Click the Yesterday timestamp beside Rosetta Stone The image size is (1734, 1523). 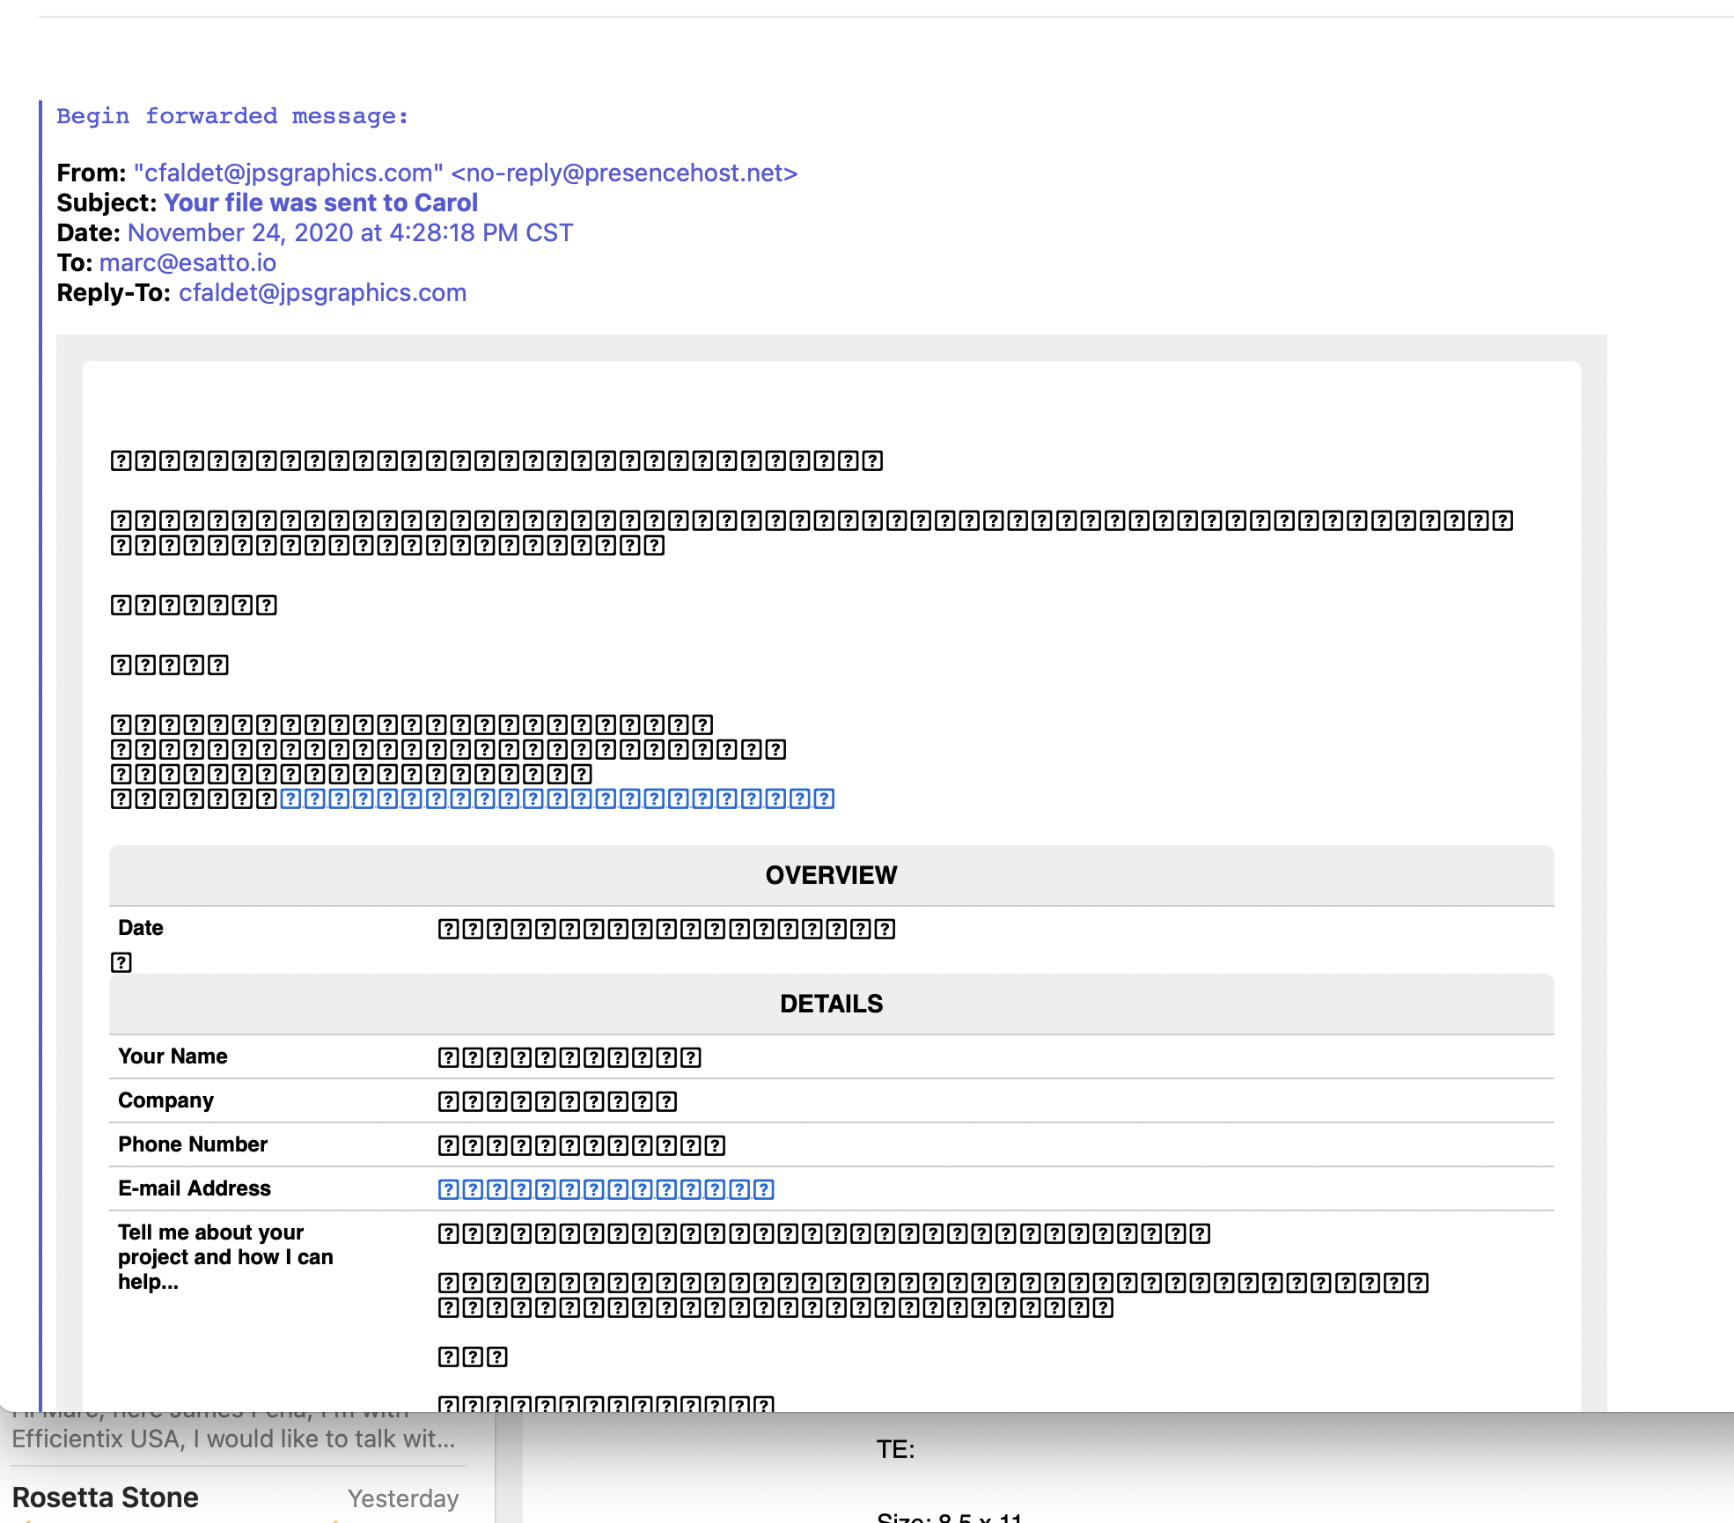coord(403,1498)
